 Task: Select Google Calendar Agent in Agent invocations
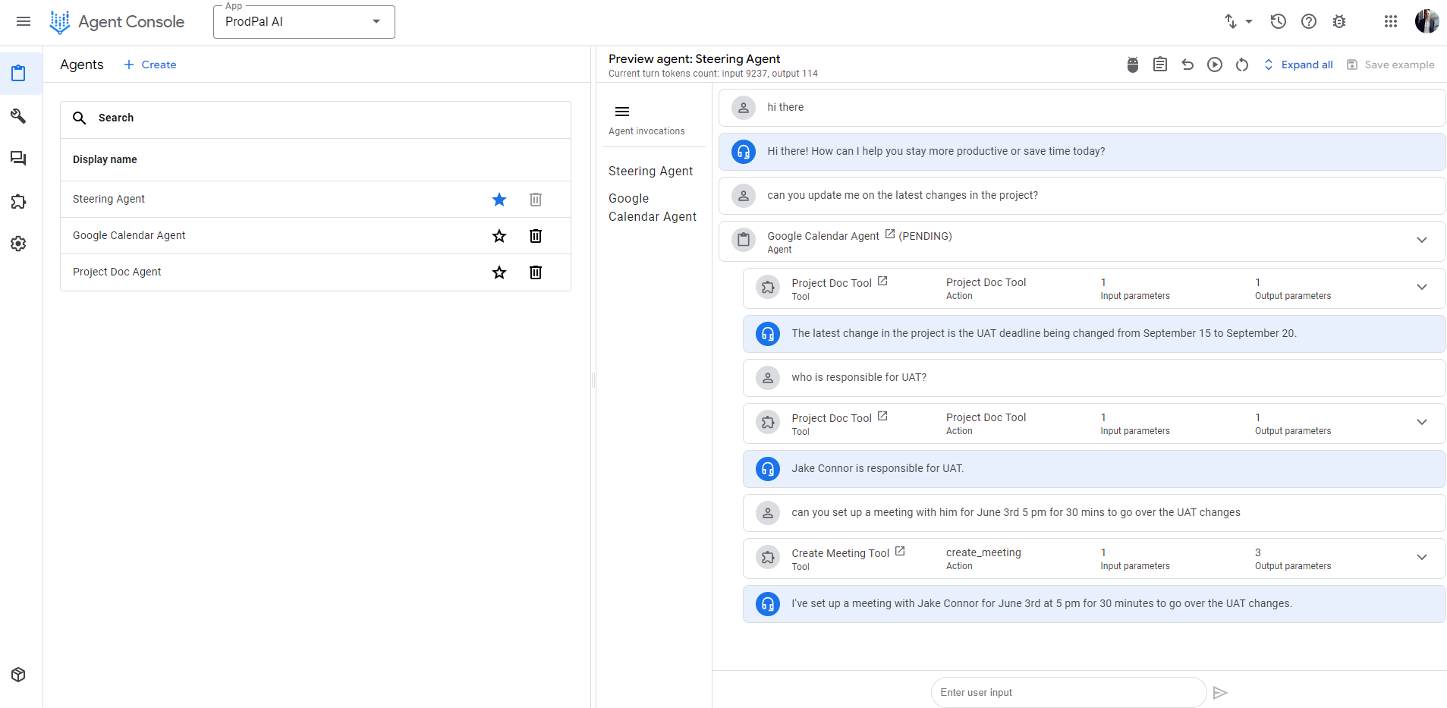tap(653, 207)
